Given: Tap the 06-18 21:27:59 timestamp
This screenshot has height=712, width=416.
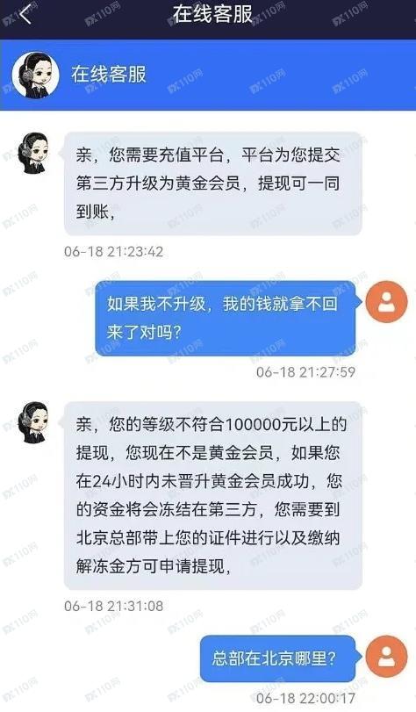Looking at the screenshot, I should pos(305,372).
